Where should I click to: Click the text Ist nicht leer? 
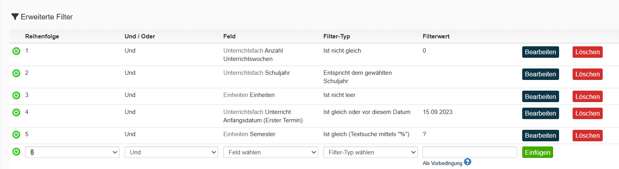[339, 95]
